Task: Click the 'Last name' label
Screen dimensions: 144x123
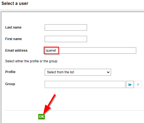Action: coord(13,27)
